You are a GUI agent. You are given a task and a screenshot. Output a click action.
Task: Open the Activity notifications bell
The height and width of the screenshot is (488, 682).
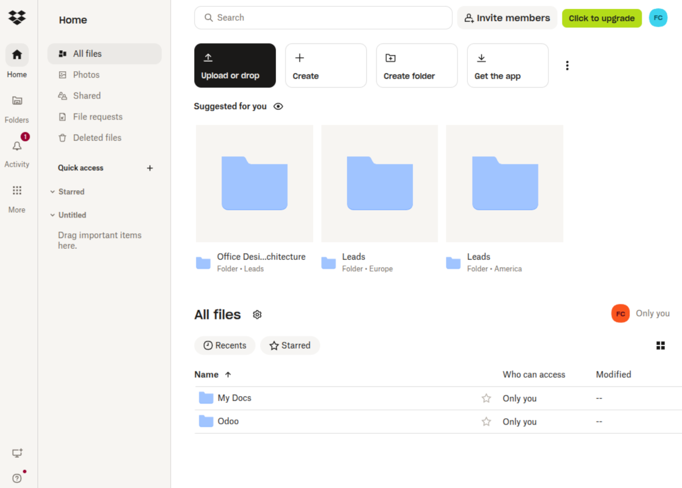point(17,146)
